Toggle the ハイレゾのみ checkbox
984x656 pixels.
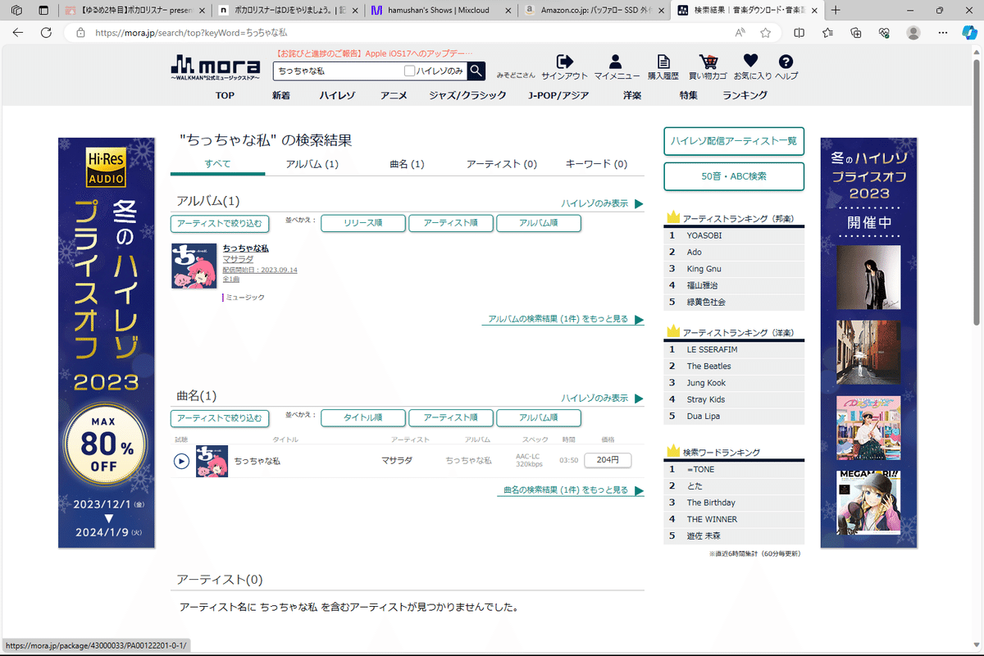[x=410, y=71]
